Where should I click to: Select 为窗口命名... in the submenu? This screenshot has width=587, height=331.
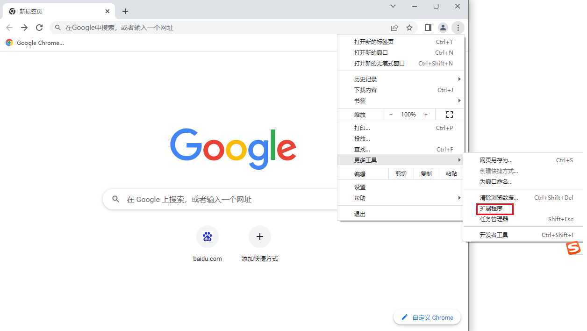pyautogui.click(x=523, y=181)
